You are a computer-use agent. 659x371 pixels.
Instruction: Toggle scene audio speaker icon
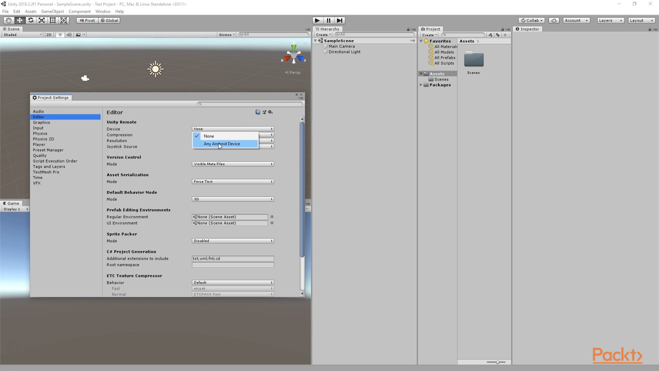(x=69, y=35)
